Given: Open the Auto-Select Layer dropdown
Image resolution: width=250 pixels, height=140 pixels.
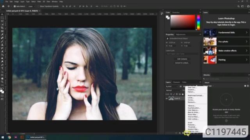Looking at the screenshot, I should click(31, 6).
